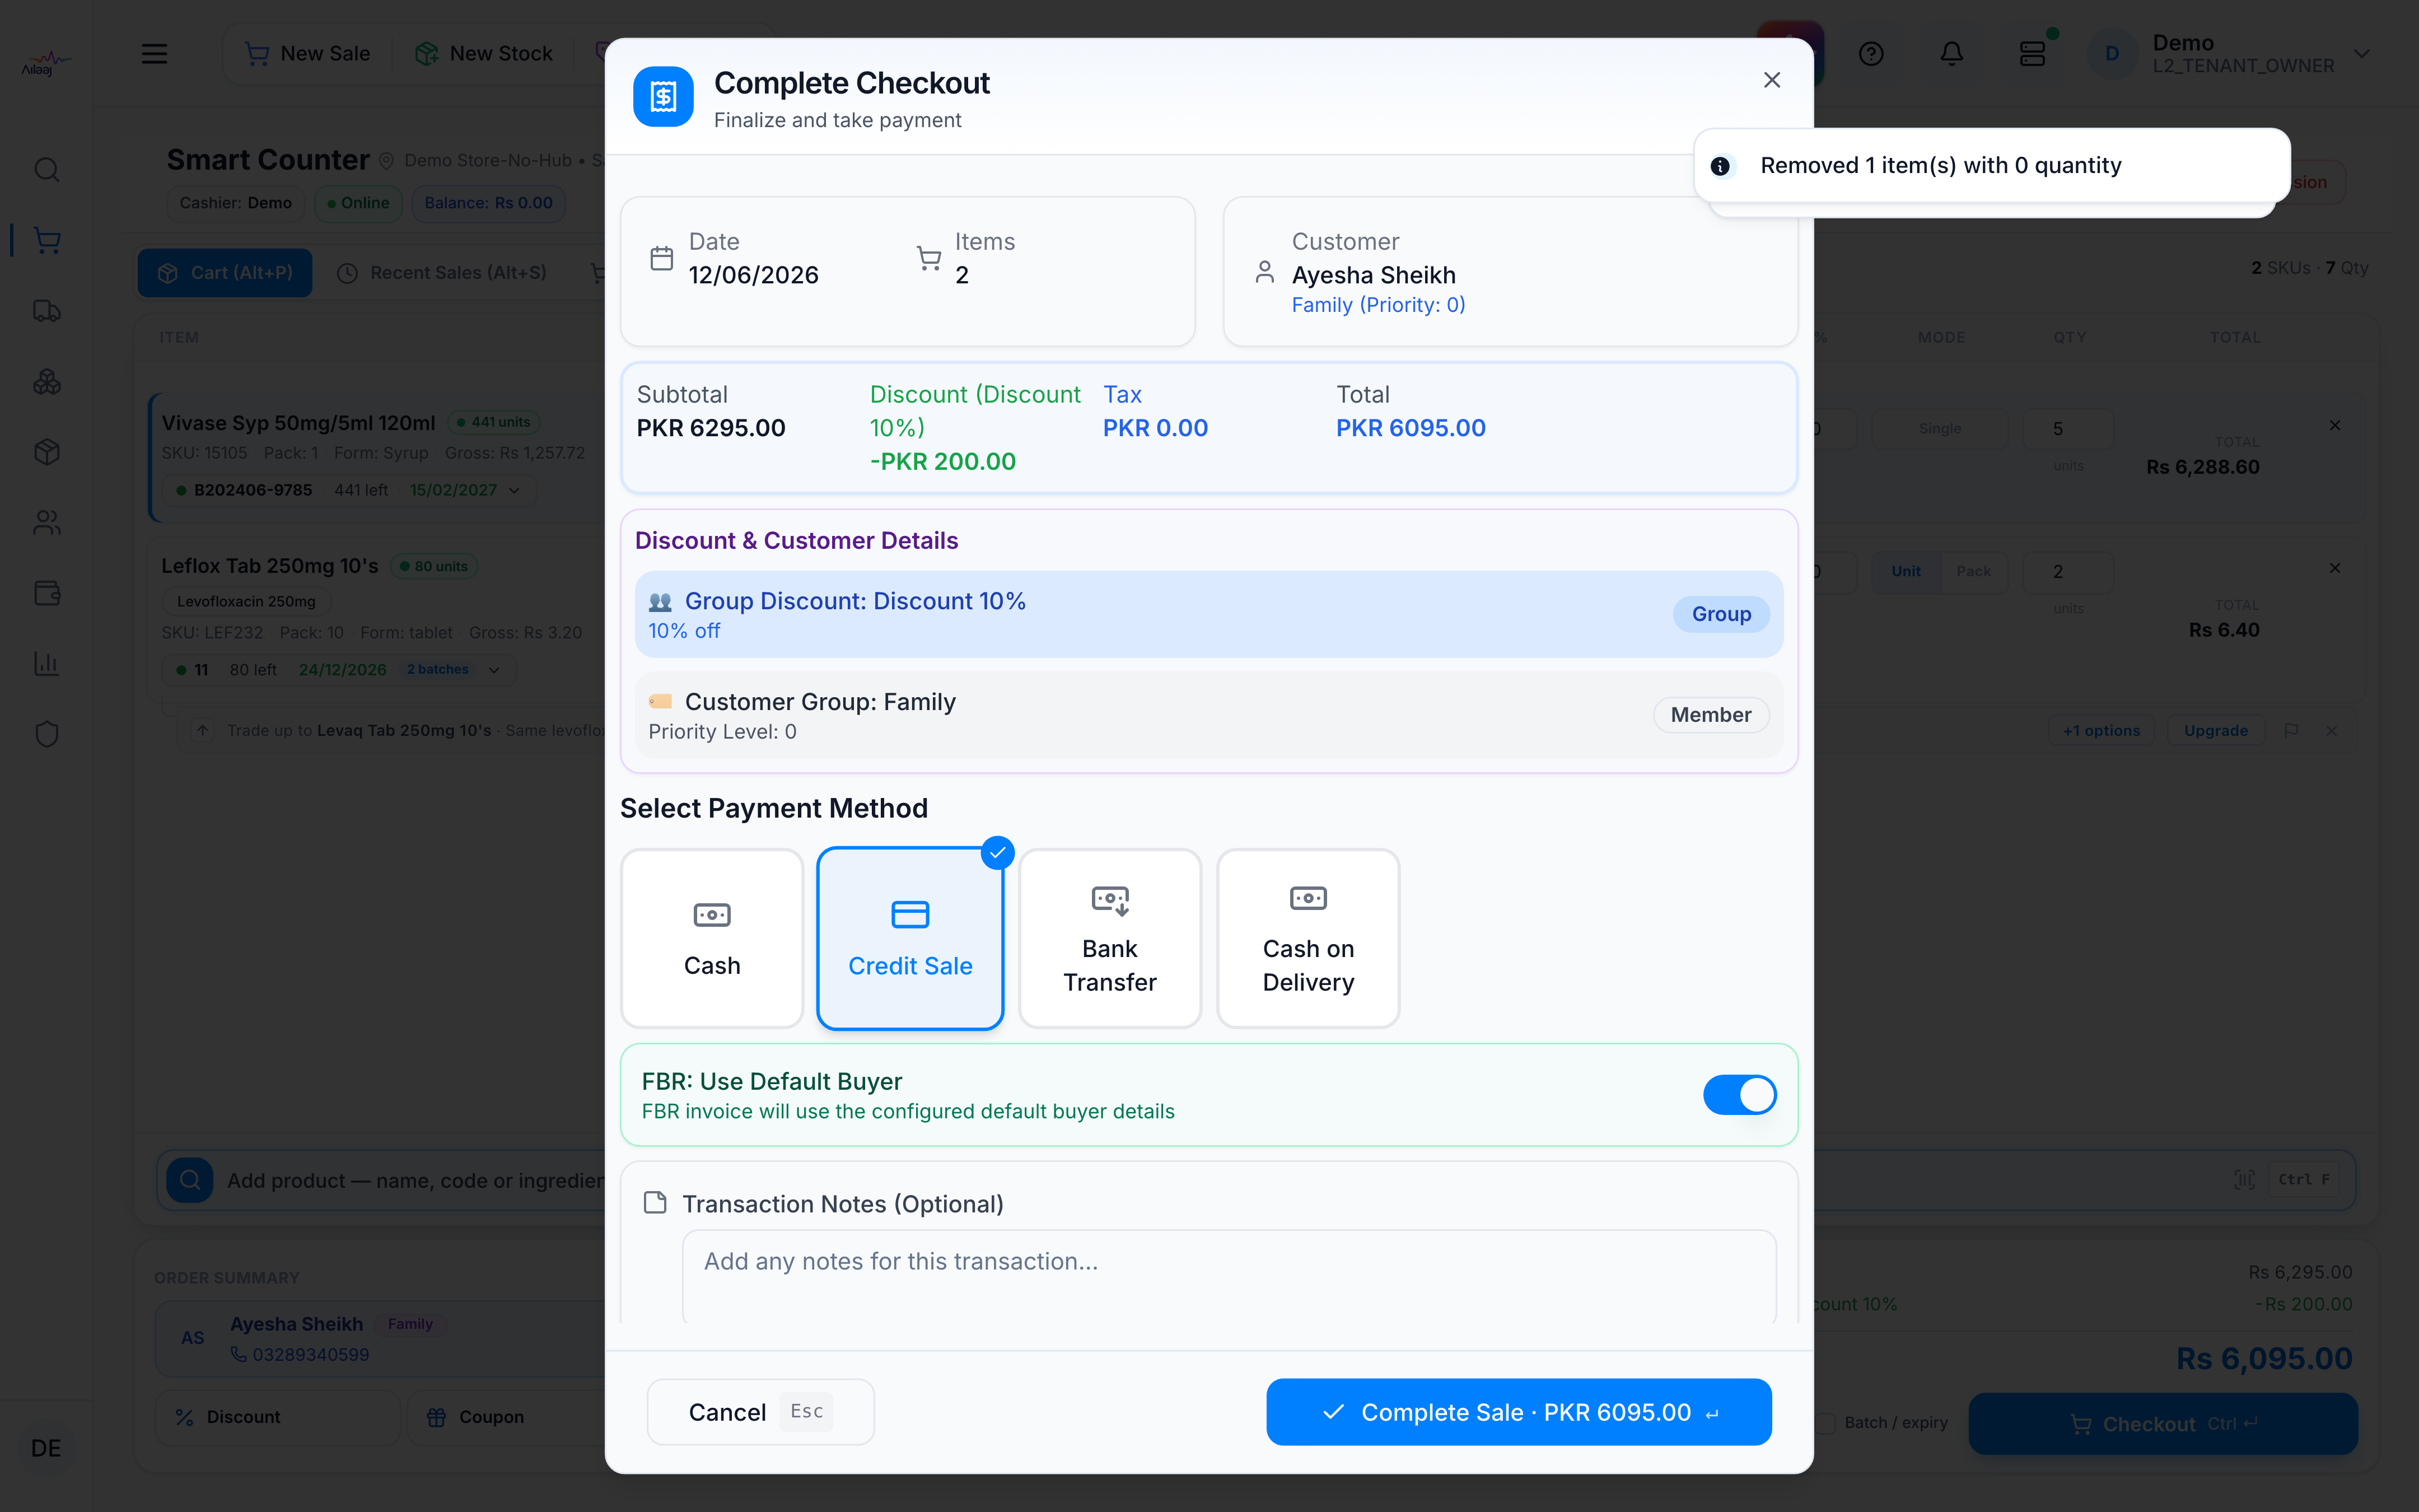
Task: Toggle Batch / expiry checkbox
Action: [x=1825, y=1423]
